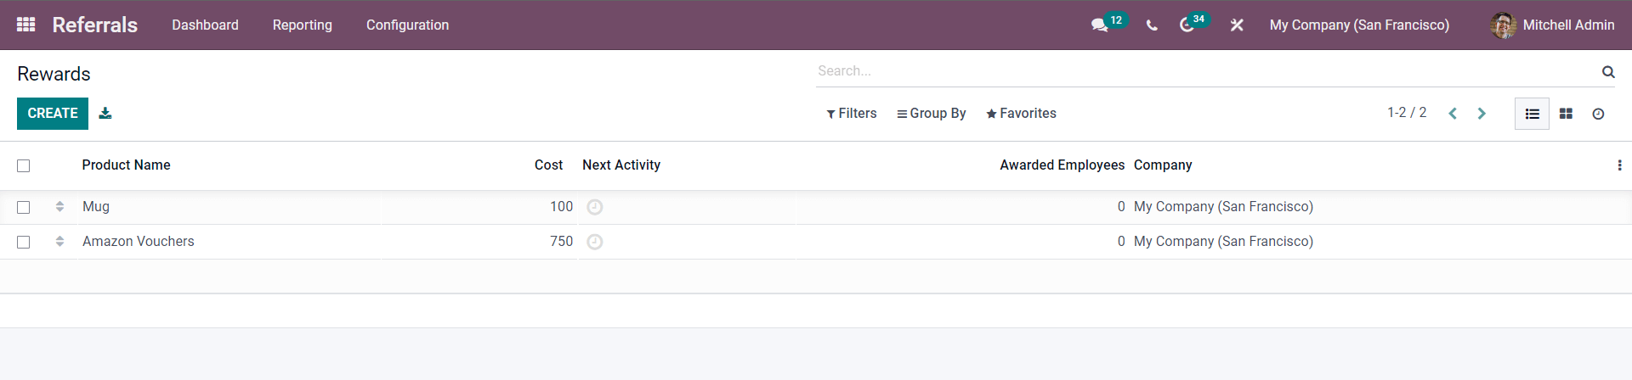Open the Favorites dropdown
The image size is (1632, 380).
pyautogui.click(x=1021, y=114)
